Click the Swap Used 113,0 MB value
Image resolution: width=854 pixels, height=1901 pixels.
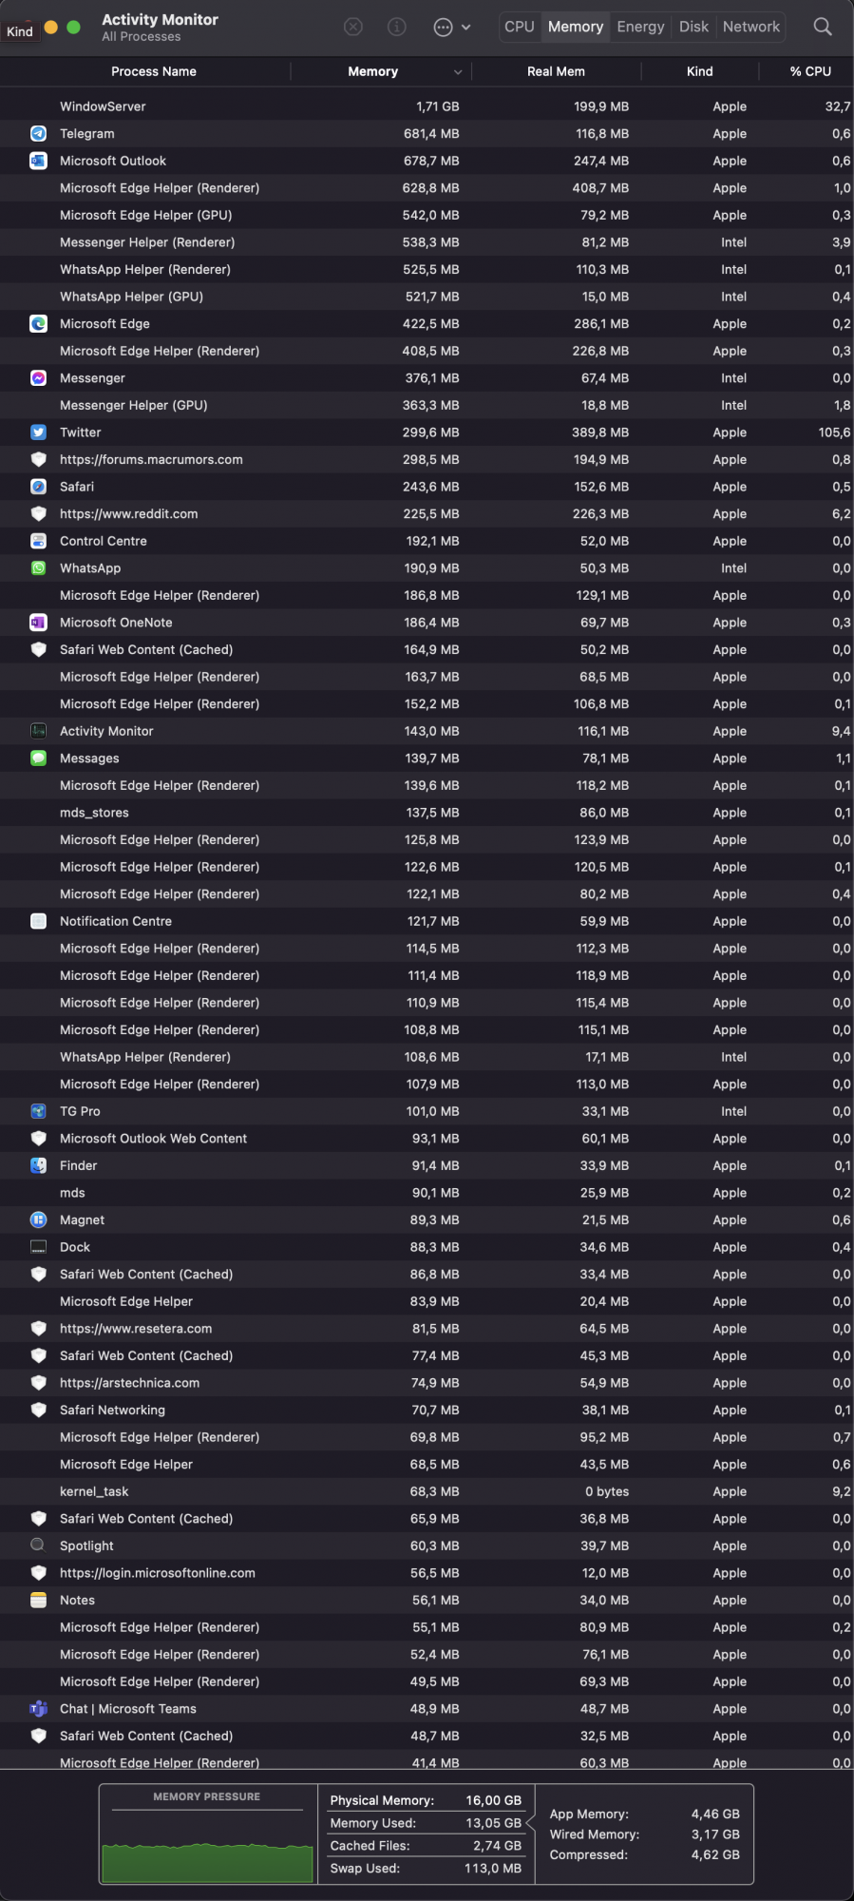pyautogui.click(x=493, y=1869)
